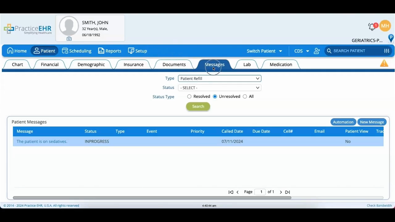Switch to the Insurance tab

[134, 64]
